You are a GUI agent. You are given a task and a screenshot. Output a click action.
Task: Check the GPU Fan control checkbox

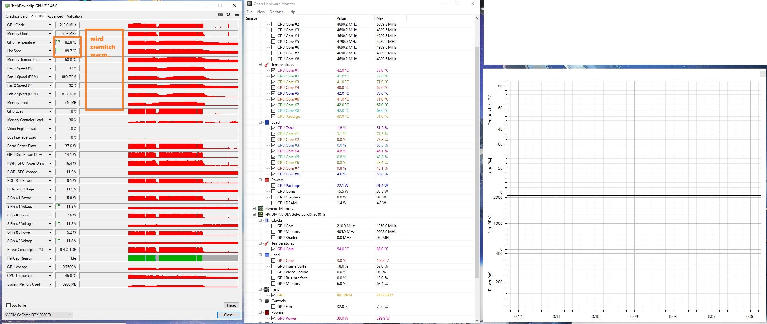[273, 307]
